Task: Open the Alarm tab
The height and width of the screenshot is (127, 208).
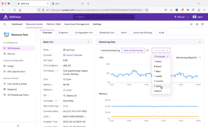Action: pos(124,33)
